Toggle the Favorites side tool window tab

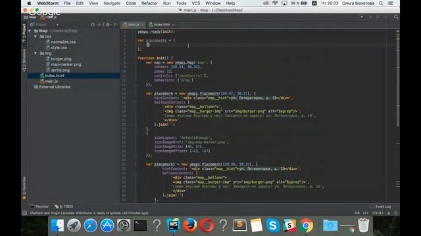[24, 188]
